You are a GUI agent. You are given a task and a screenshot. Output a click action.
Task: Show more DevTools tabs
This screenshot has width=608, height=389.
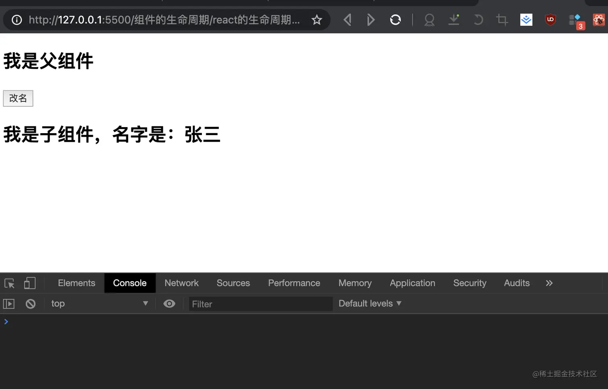pyautogui.click(x=549, y=283)
